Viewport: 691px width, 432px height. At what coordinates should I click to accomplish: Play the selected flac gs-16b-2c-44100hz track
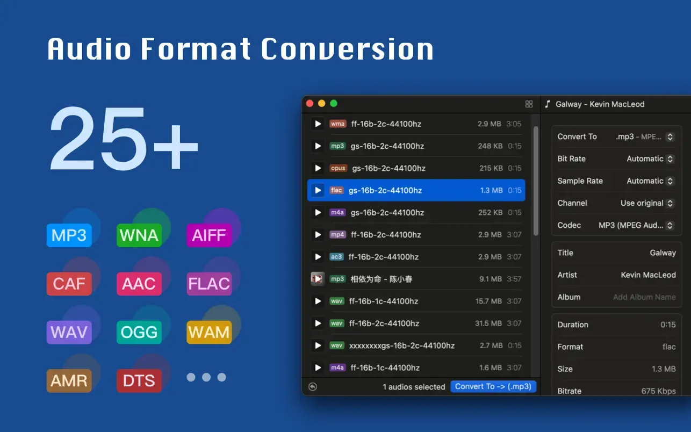318,190
